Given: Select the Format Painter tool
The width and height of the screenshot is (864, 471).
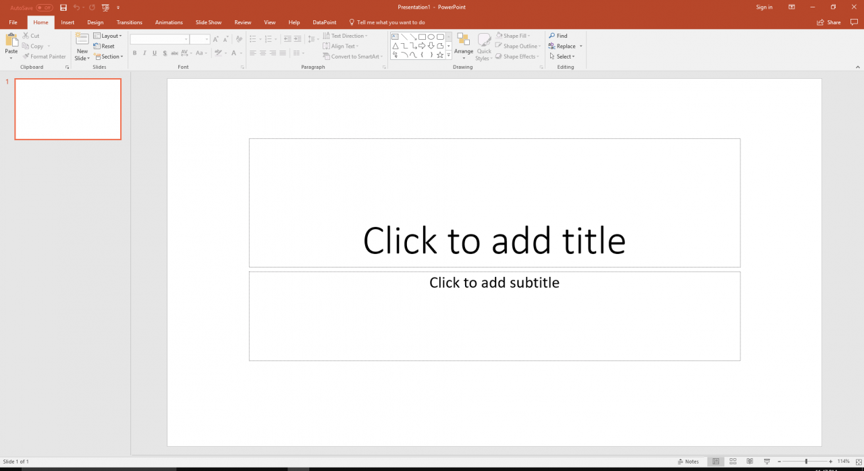Looking at the screenshot, I should (x=44, y=57).
